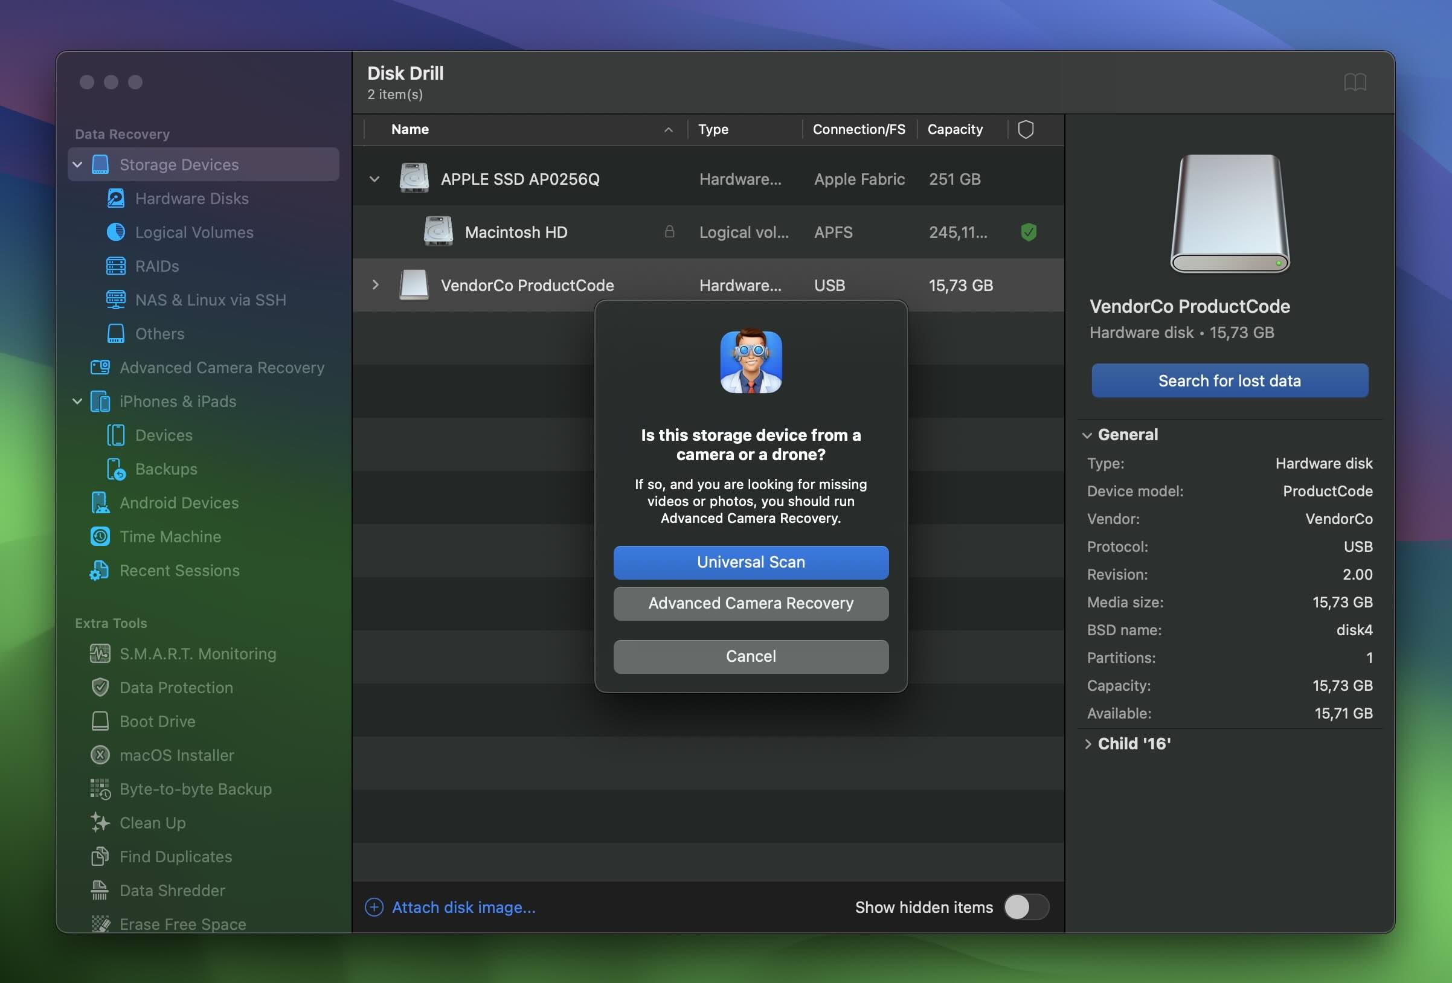Click the Time Machine clock icon
The image size is (1452, 983).
tap(100, 536)
